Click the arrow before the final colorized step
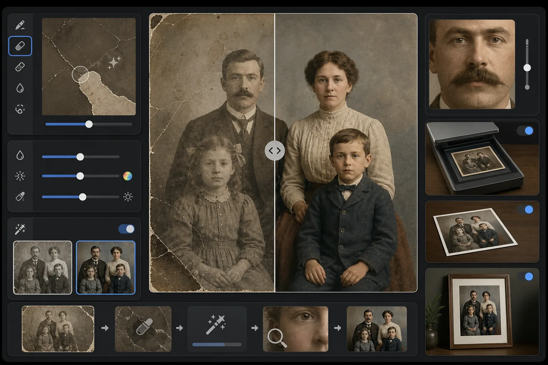The height and width of the screenshot is (365, 548). coord(338,328)
